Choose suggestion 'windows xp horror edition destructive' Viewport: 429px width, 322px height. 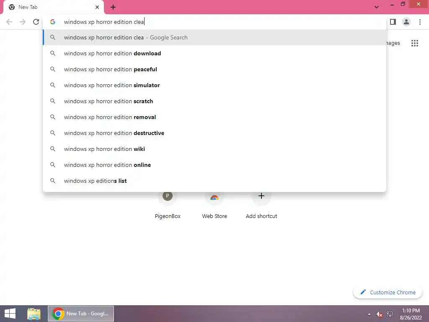(214, 133)
